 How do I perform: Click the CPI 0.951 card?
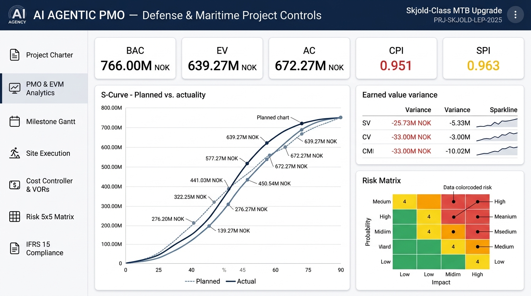[396, 58]
